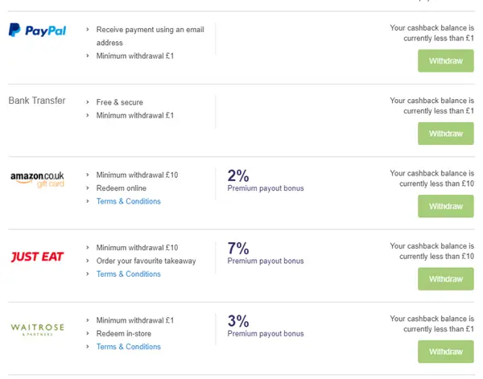Withdraw to Waitrose gift card
This screenshot has width=483, height=379.
pos(446,352)
